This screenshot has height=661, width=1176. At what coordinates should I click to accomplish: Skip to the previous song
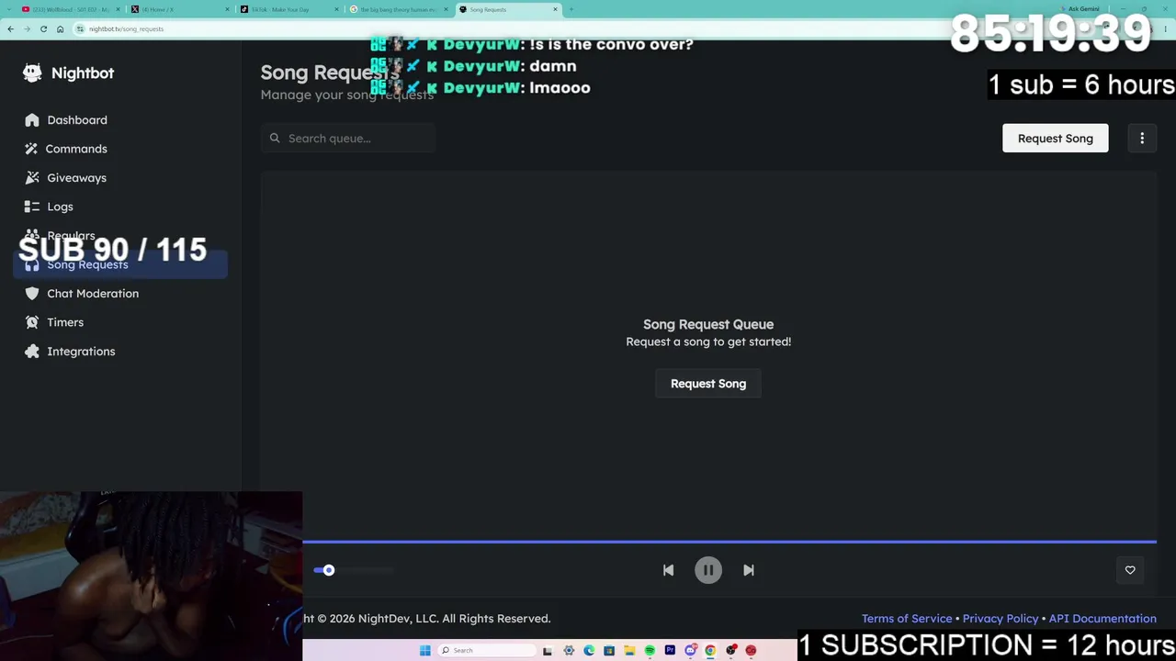coord(668,570)
